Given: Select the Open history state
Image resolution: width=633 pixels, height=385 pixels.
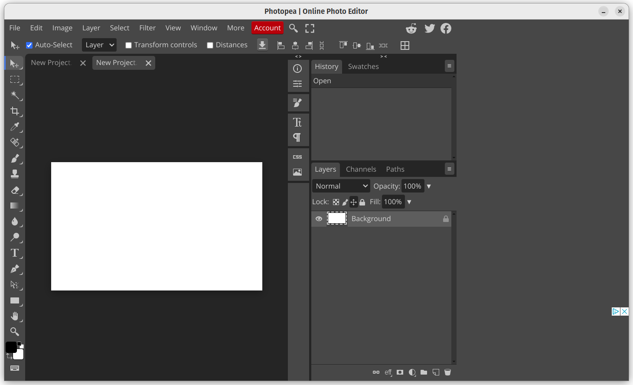Looking at the screenshot, I should pos(382,81).
